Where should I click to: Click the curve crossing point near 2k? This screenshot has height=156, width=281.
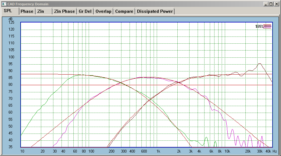coord(178,82)
